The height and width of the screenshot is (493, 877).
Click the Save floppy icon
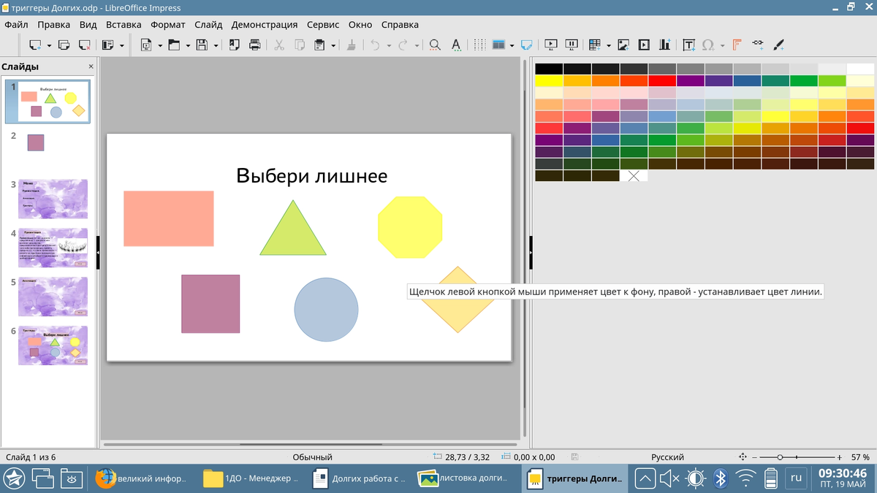pos(202,45)
